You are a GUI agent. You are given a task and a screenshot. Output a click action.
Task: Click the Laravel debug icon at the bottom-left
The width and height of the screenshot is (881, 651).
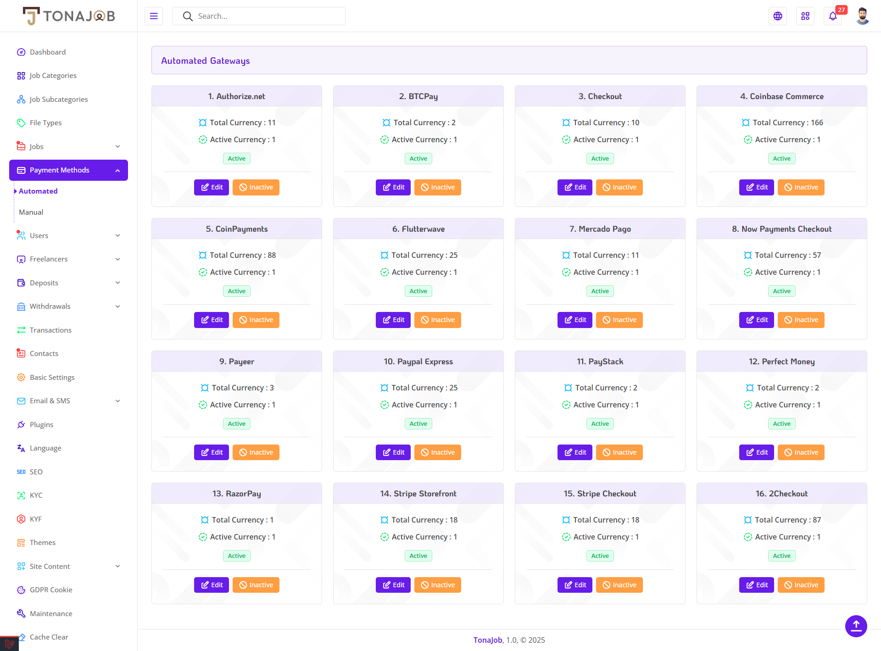pos(9,644)
